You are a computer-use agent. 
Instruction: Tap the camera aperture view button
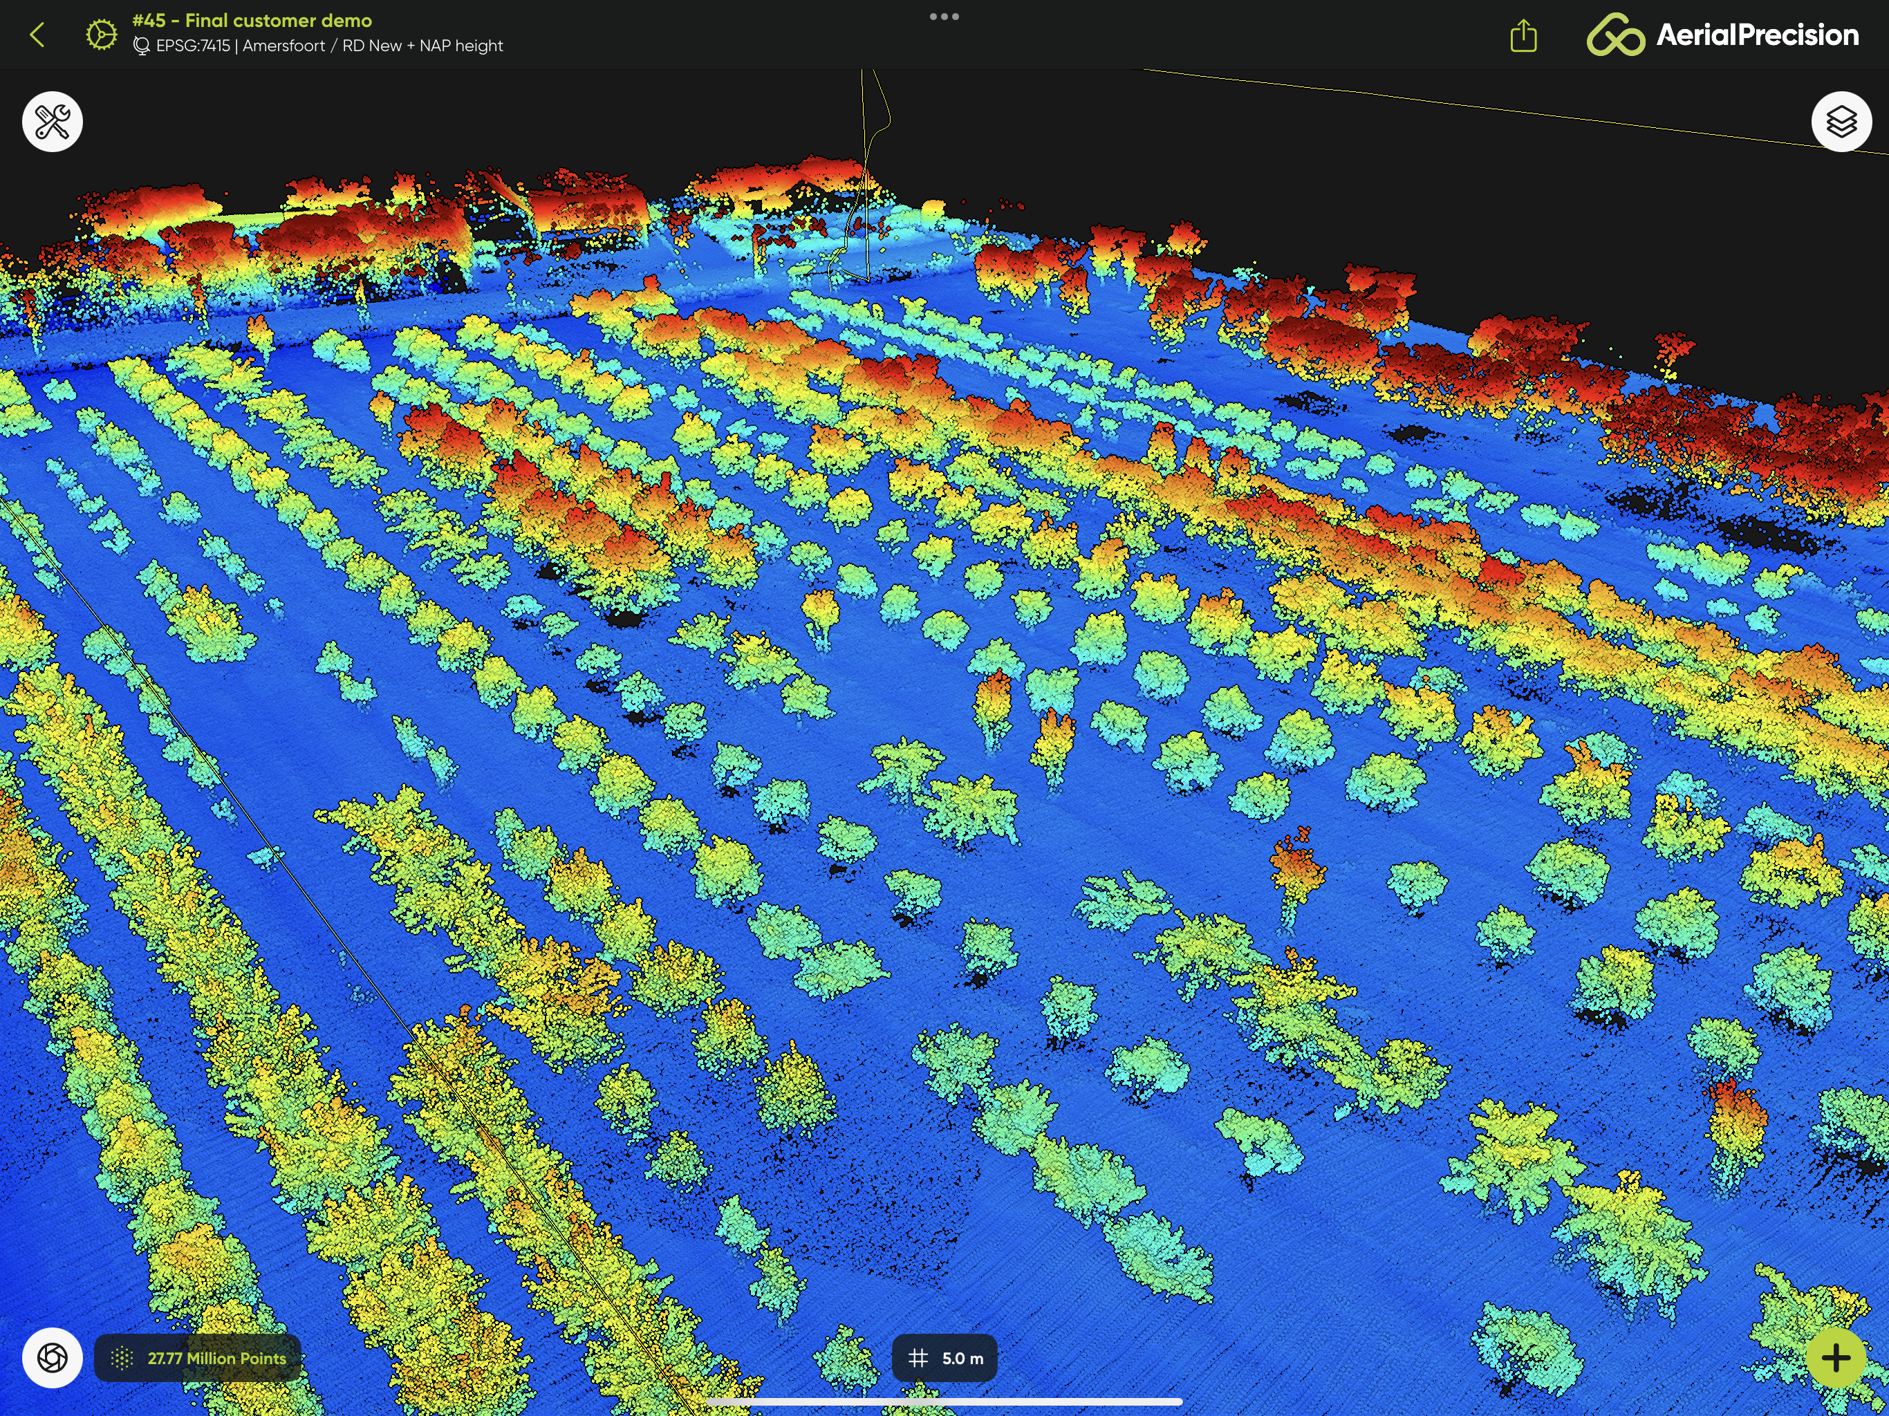coord(52,1357)
